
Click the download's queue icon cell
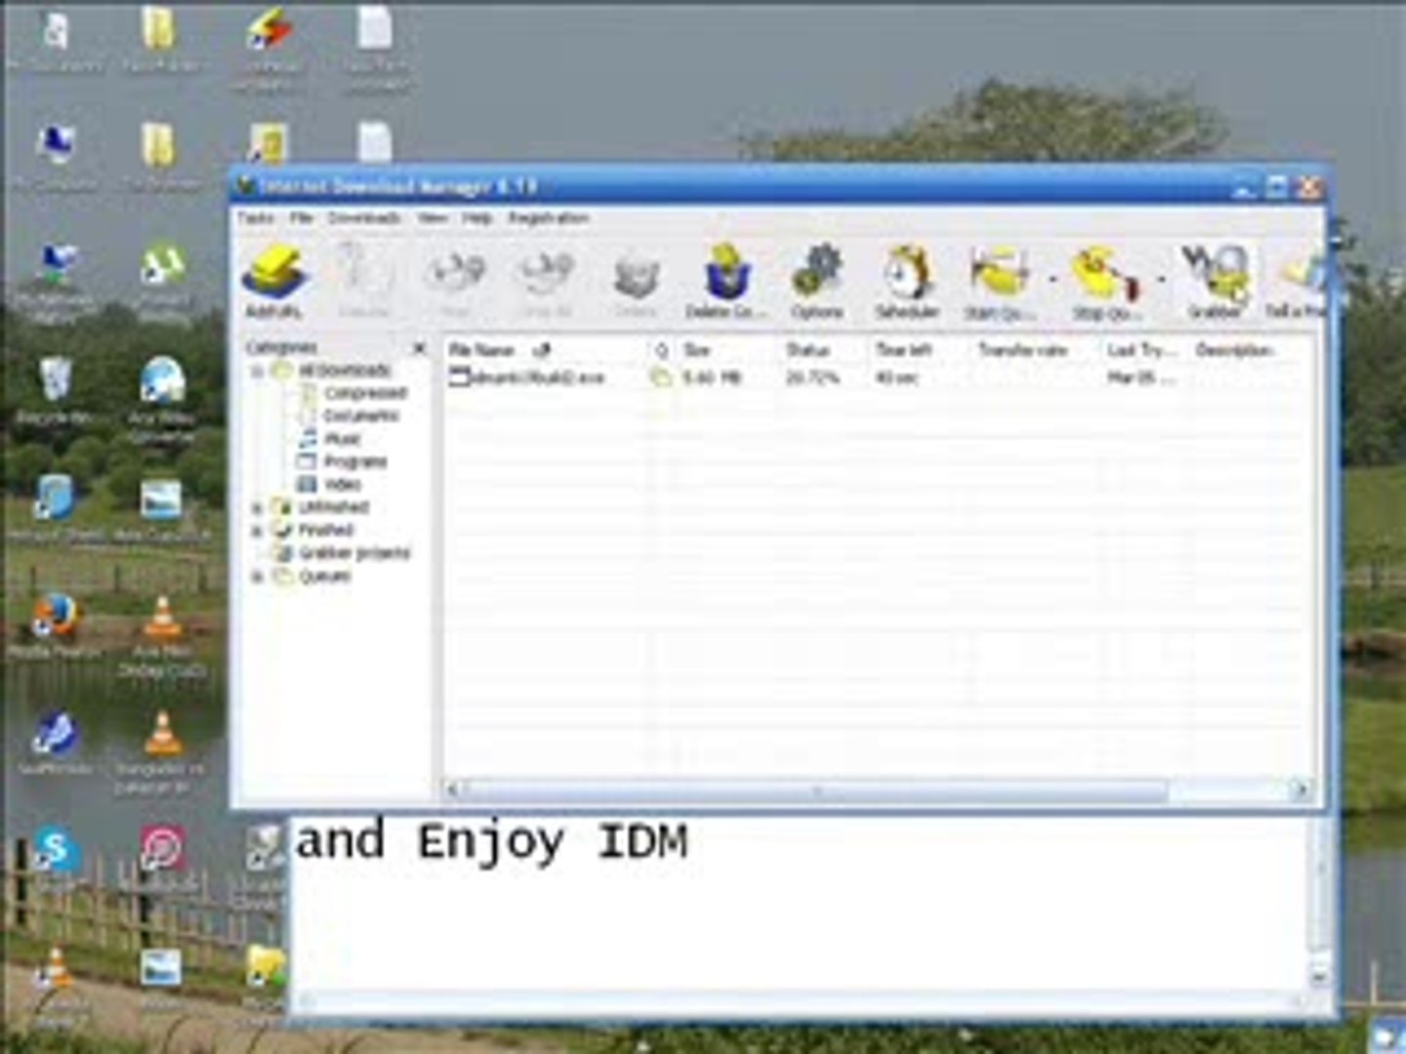(x=661, y=378)
